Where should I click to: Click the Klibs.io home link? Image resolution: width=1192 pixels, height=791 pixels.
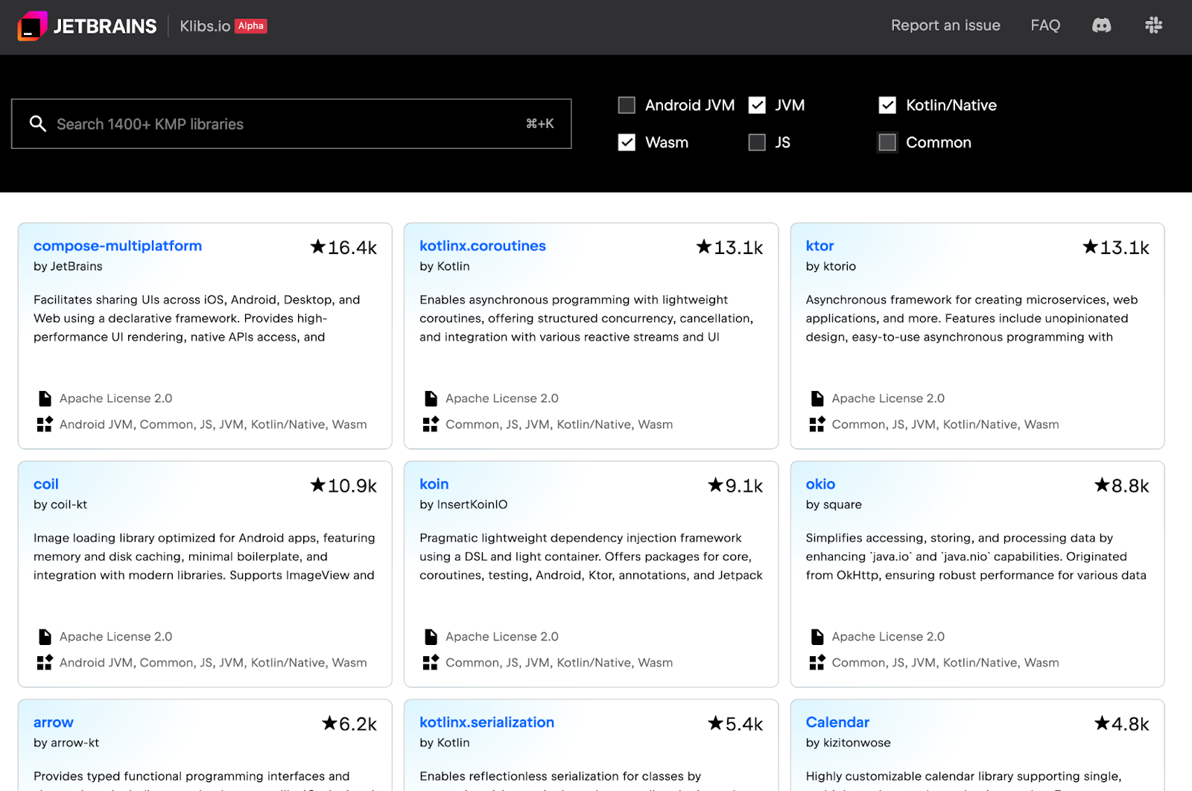(x=205, y=26)
